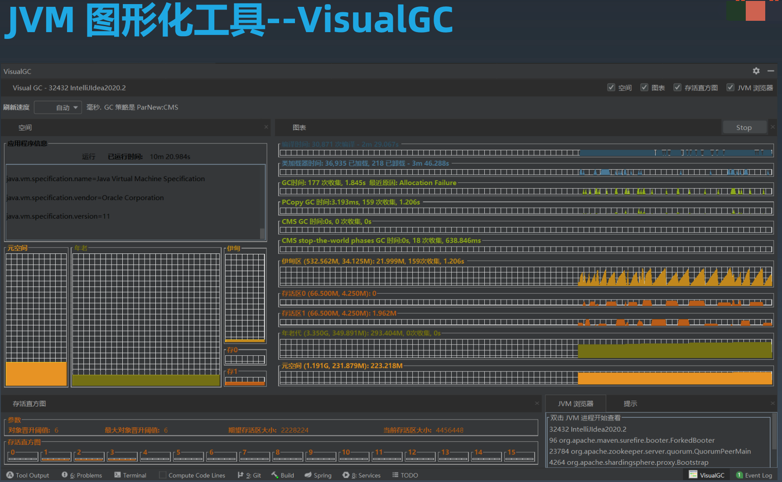Click the Stop button
This screenshot has height=482, width=782.
(x=744, y=128)
